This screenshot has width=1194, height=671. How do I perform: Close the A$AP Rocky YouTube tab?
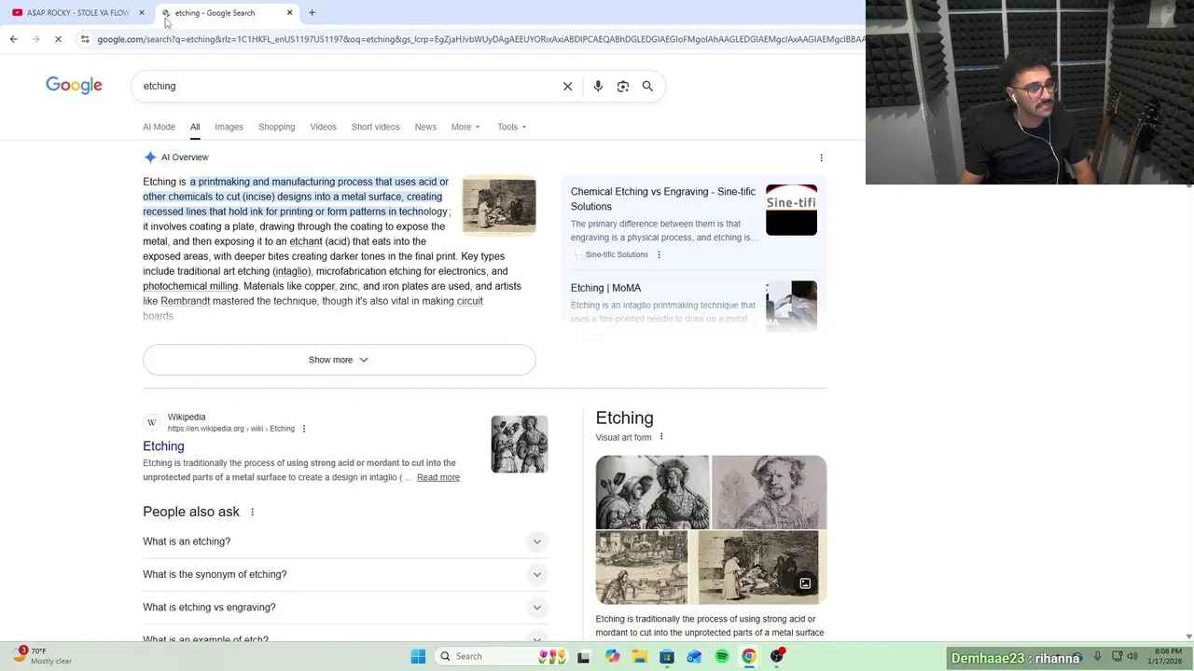[x=142, y=13]
